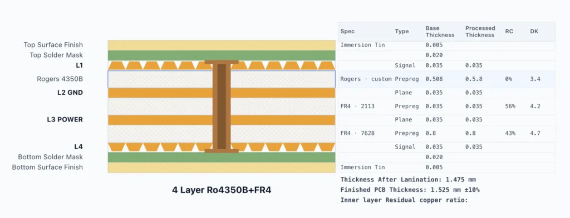
Task: Select the Prepreg type in the FR4 7628 row
Action: [407, 133]
